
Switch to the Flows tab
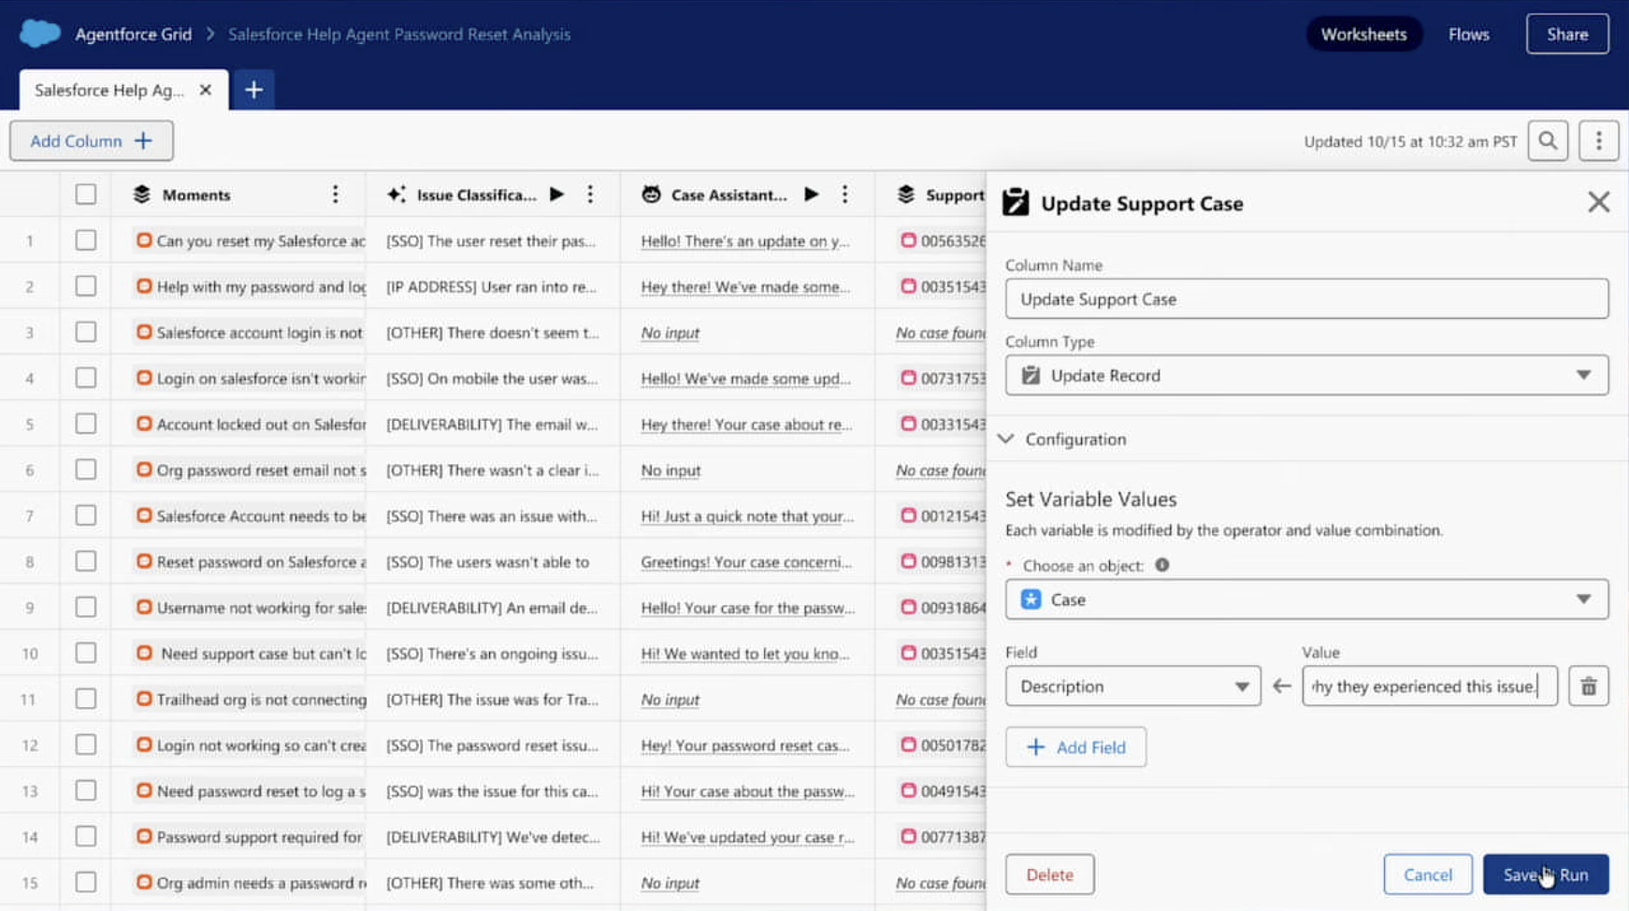point(1468,35)
